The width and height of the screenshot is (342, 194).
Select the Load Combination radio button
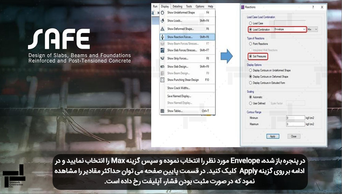(x=251, y=29)
